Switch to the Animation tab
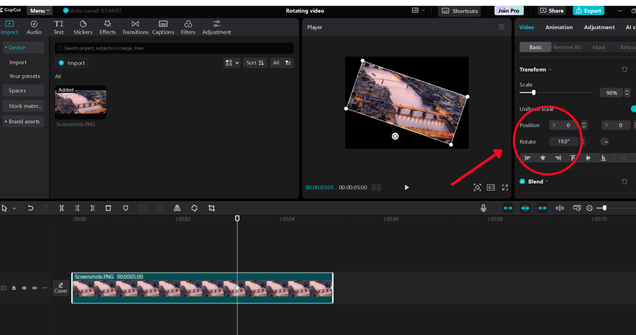Image resolution: width=636 pixels, height=335 pixels. (559, 27)
